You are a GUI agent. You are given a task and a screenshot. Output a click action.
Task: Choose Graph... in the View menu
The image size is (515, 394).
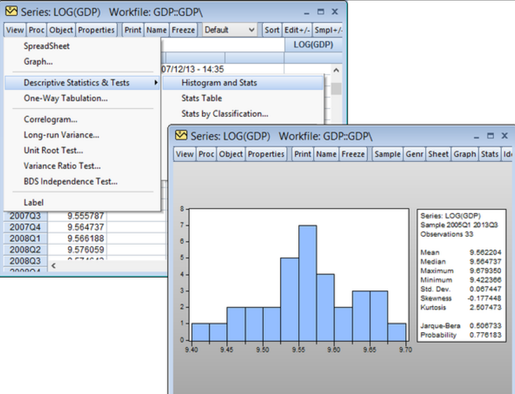[x=82, y=61]
